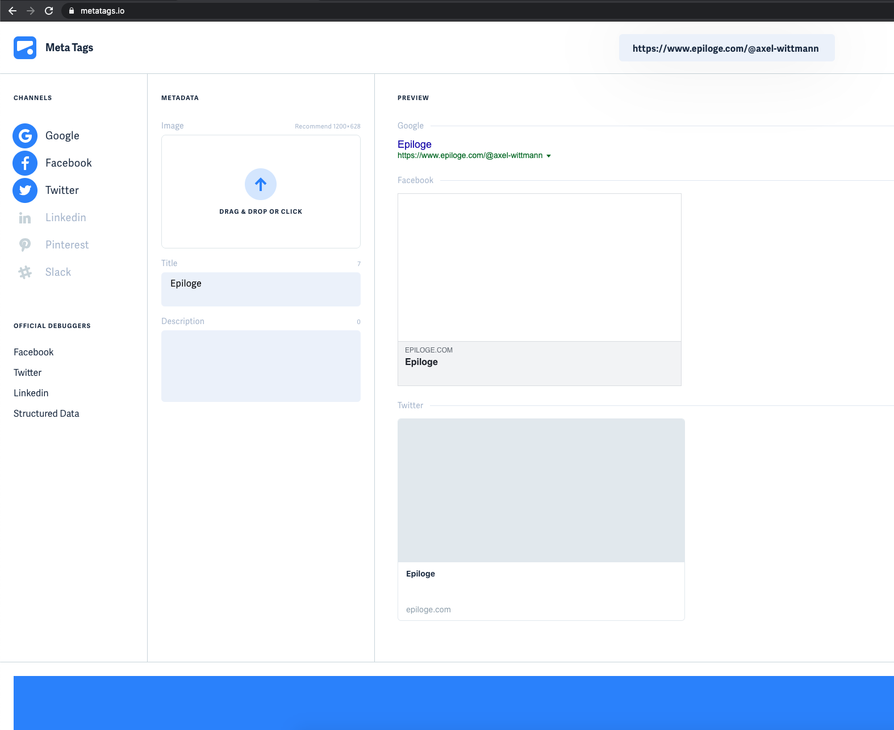The image size is (894, 730).
Task: Enable the Linkedin channel icon
Action: pos(25,218)
